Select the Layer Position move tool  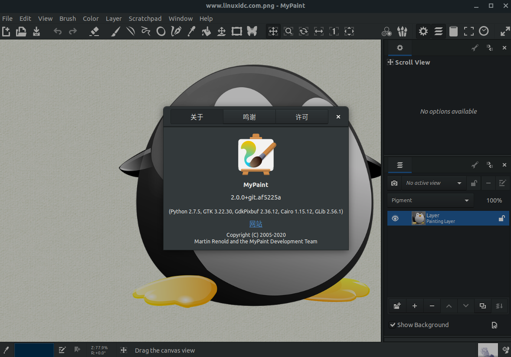point(222,32)
